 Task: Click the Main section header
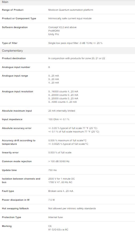pyautogui.click(x=67, y=2)
